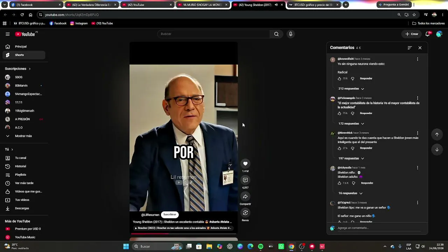Switch to the La Verdadera Diferencia tab
The image size is (448, 252).
92,5
